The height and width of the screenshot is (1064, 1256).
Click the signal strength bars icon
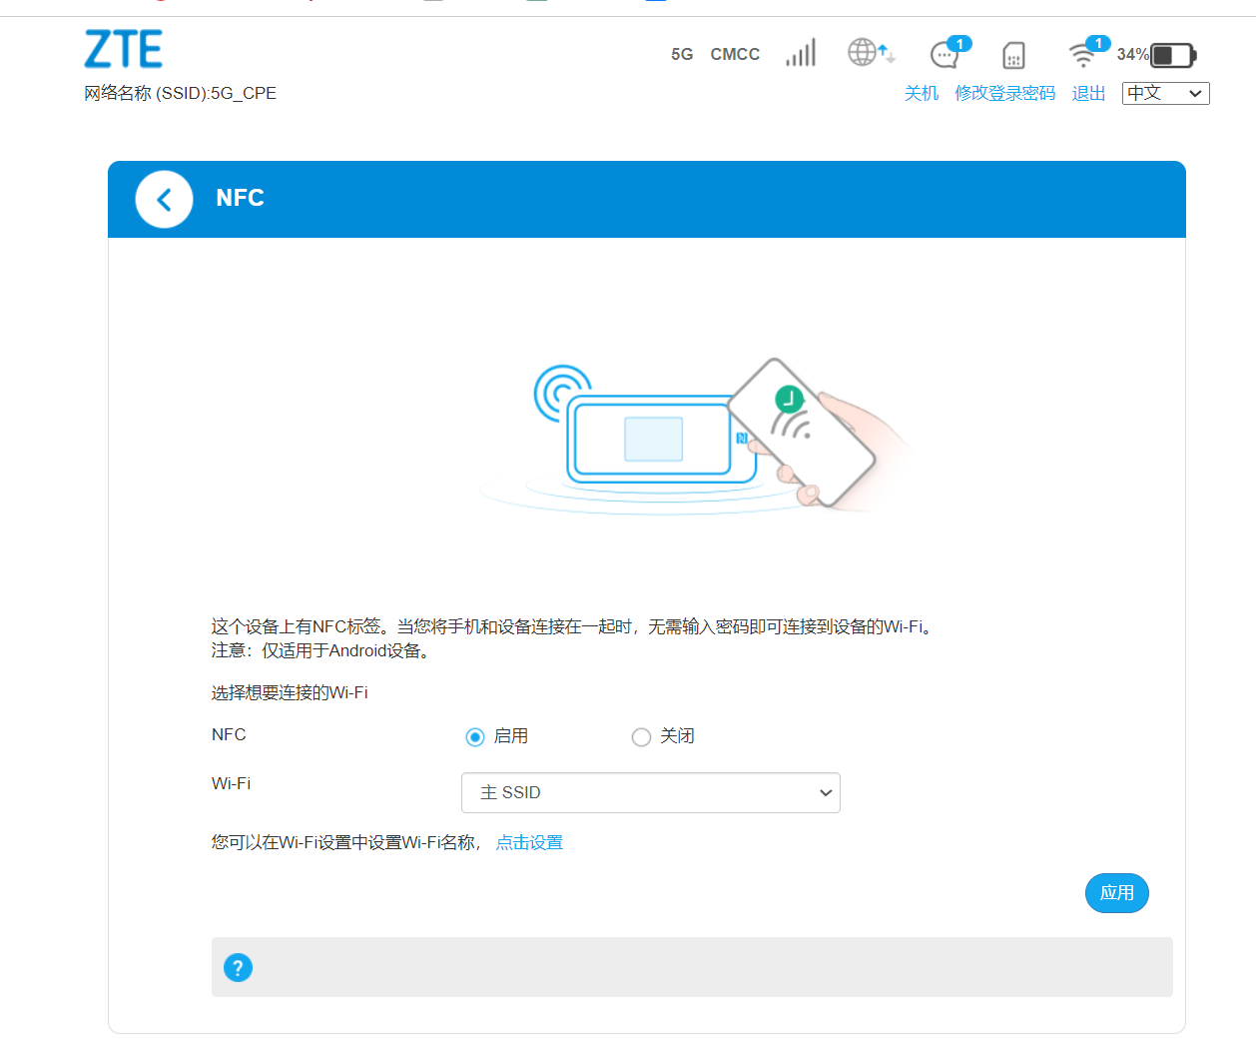click(x=801, y=53)
